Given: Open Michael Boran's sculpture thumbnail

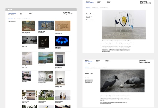Looking at the screenshot, I should click(x=46, y=25).
